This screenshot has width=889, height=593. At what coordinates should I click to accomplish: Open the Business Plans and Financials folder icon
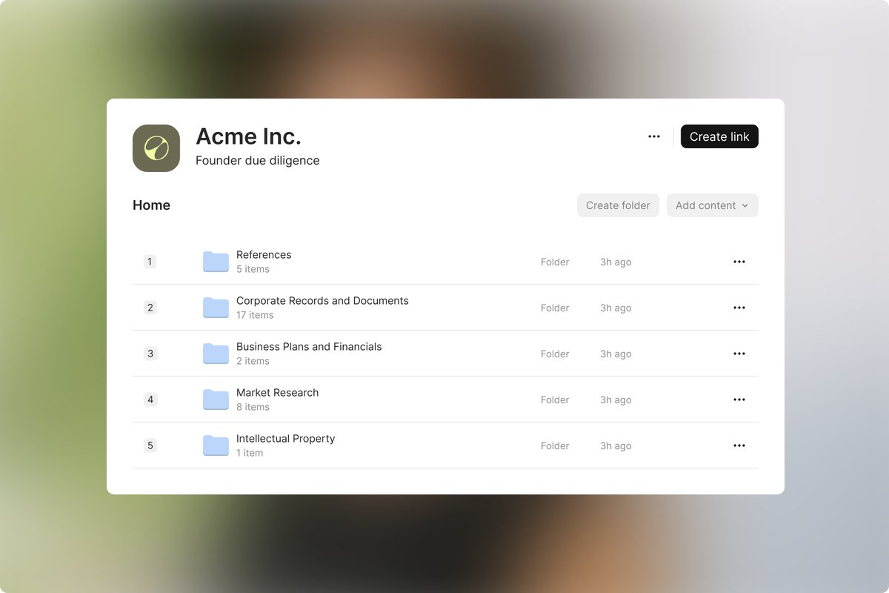point(215,354)
